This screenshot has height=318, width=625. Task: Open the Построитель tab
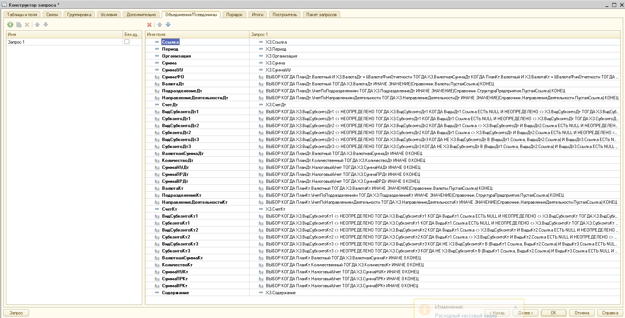(285, 15)
